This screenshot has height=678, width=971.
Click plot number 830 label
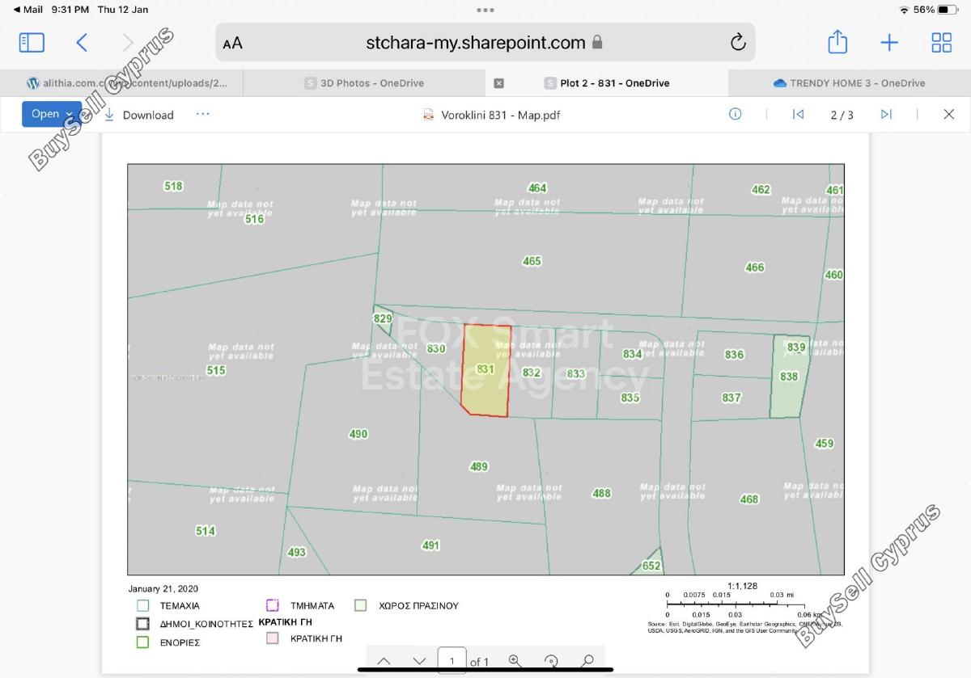click(436, 348)
